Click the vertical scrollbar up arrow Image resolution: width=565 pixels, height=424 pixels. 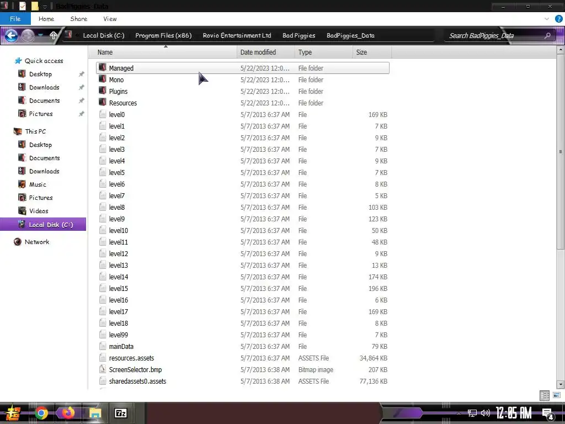561,50
